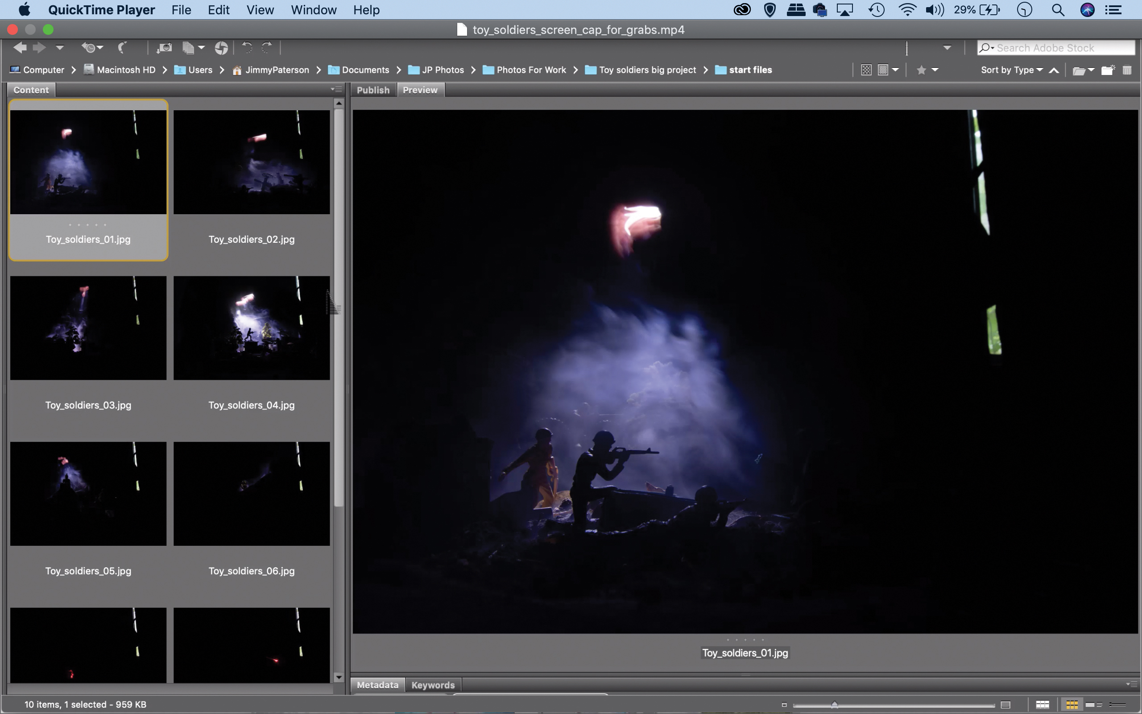Open the recent files clock dropdown
The image size is (1142, 714).
tap(92, 47)
